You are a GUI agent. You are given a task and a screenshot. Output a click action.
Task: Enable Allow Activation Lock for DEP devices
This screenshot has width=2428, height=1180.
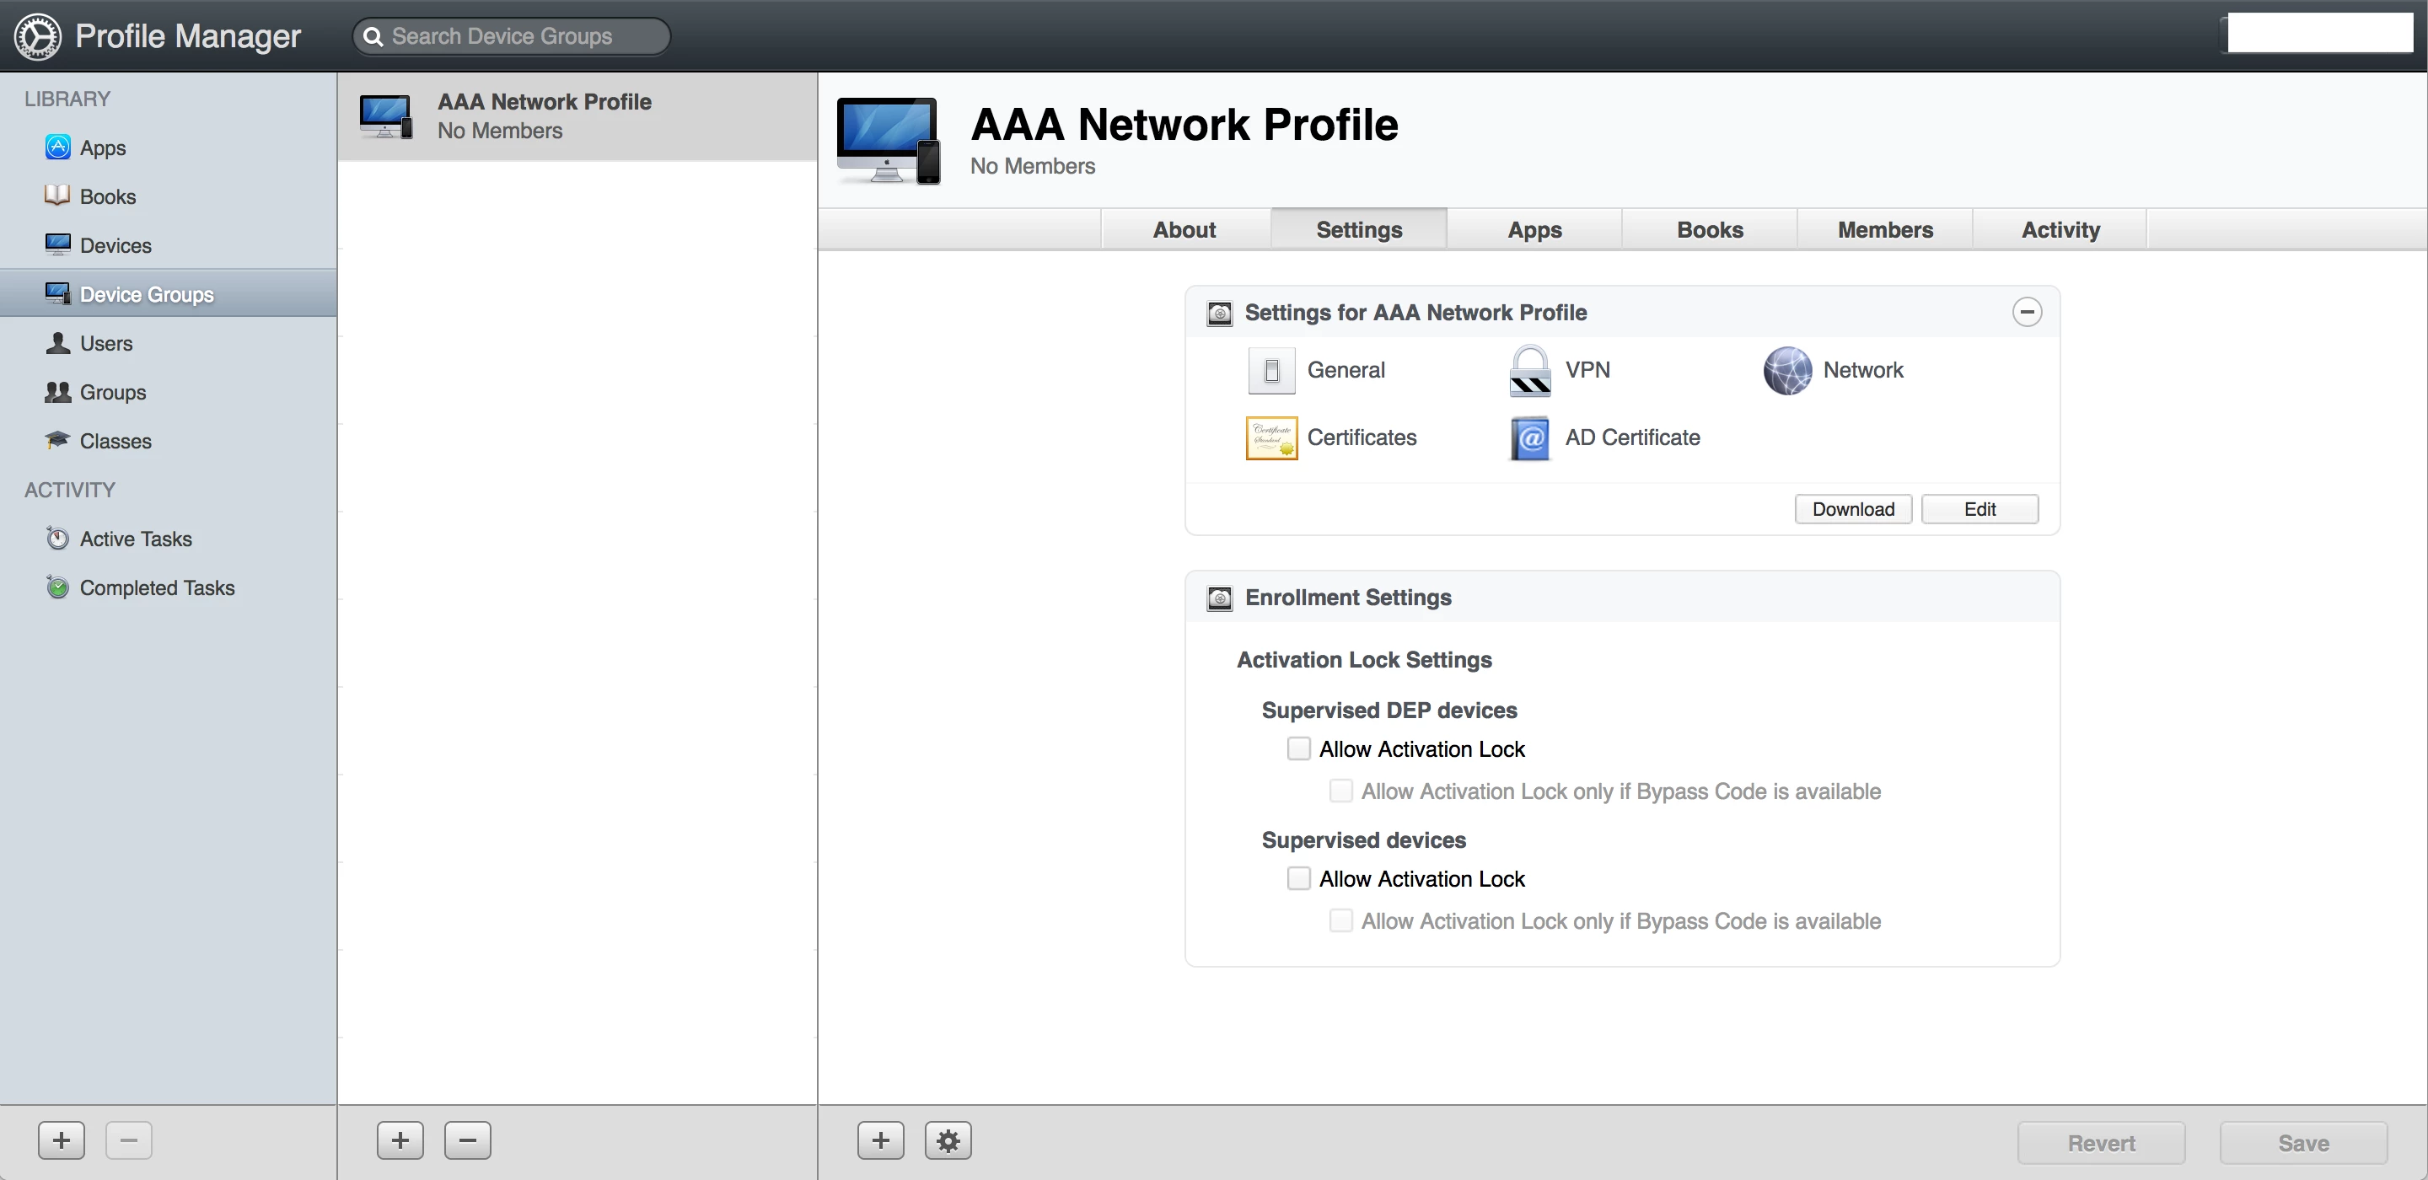click(1299, 749)
